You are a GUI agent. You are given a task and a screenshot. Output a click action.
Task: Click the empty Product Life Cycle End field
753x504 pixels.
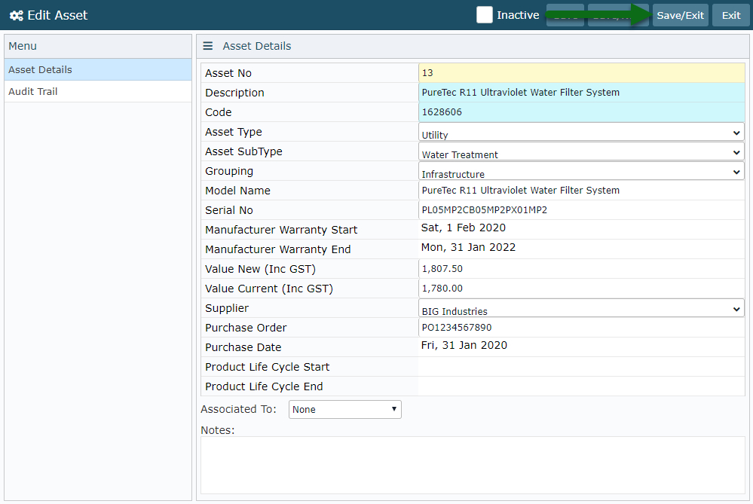(582, 386)
